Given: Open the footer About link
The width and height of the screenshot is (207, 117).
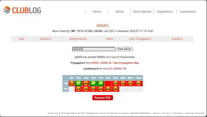Looking at the screenshot, I should pyautogui.click(x=156, y=113).
